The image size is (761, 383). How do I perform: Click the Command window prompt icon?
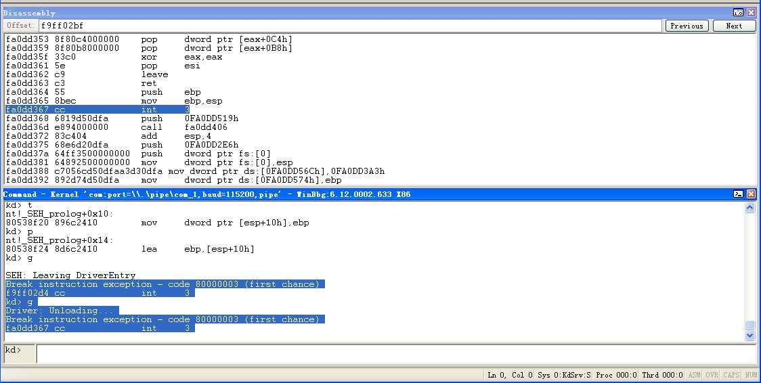tap(738, 194)
